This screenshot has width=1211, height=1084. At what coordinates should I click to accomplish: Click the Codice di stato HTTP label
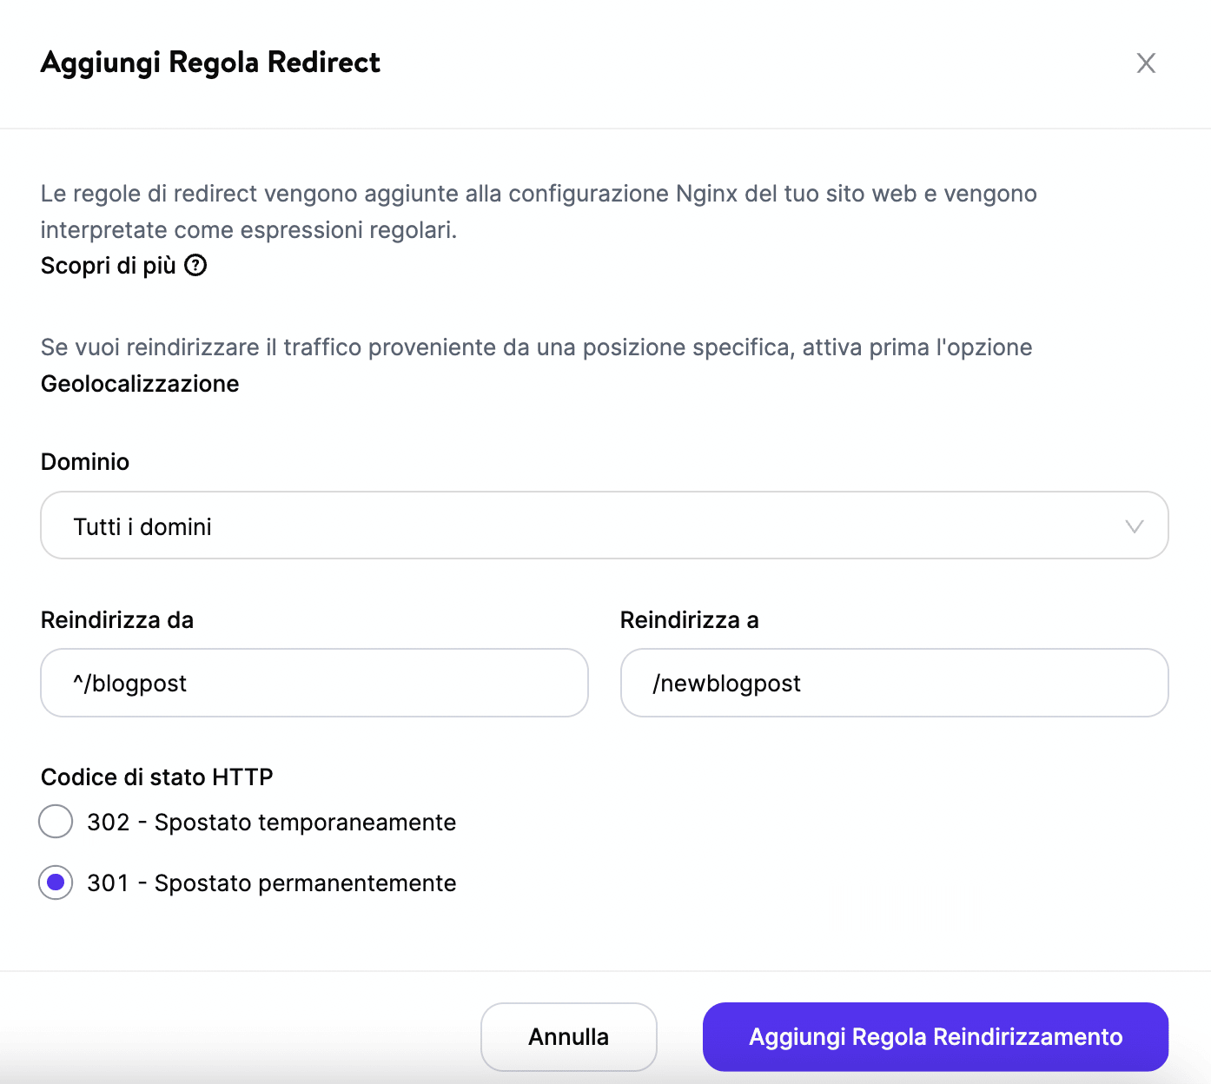tap(156, 777)
